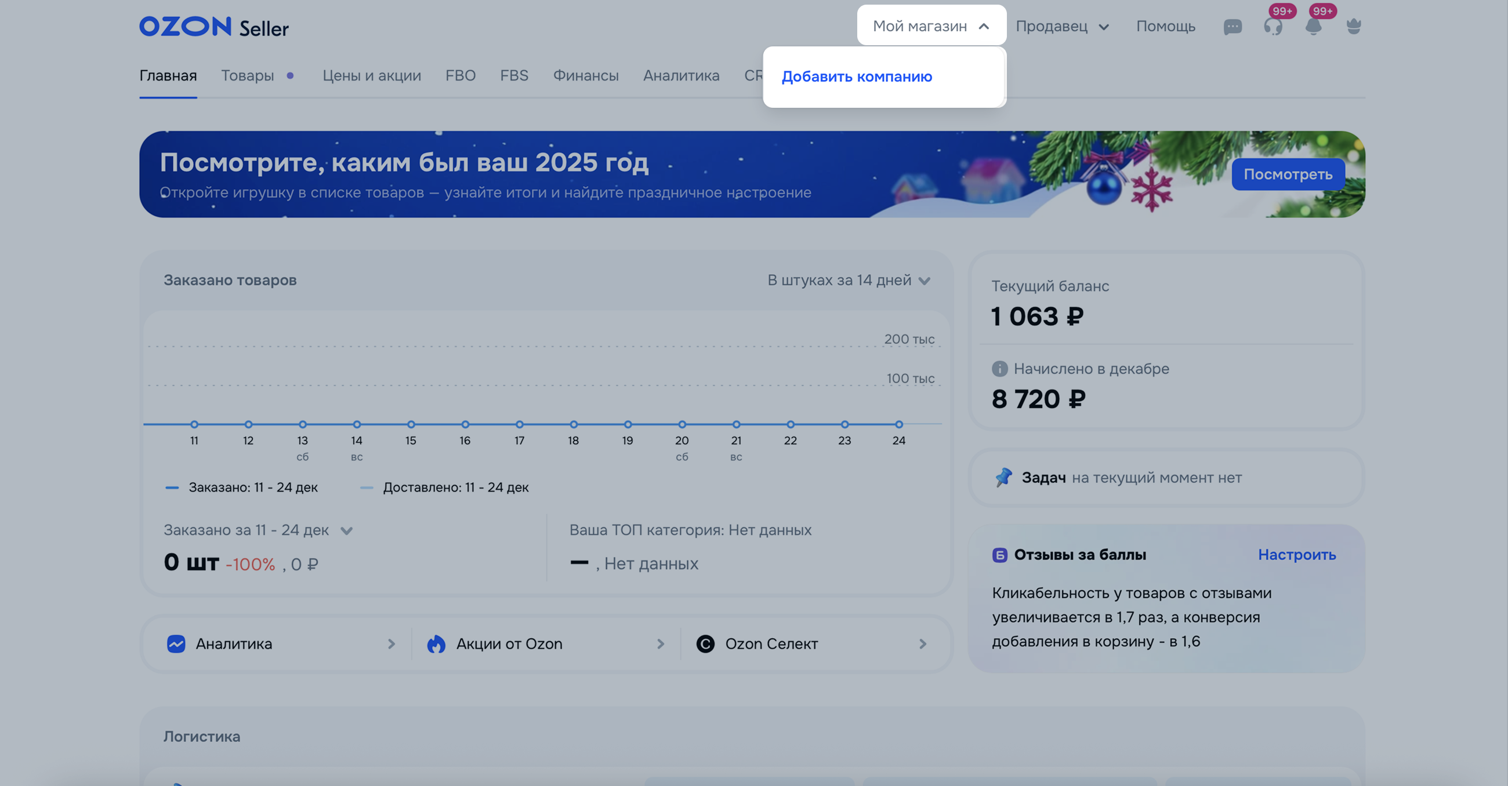The image size is (1508, 786).
Task: Open В штуках за 14 дней selector
Action: (x=848, y=281)
